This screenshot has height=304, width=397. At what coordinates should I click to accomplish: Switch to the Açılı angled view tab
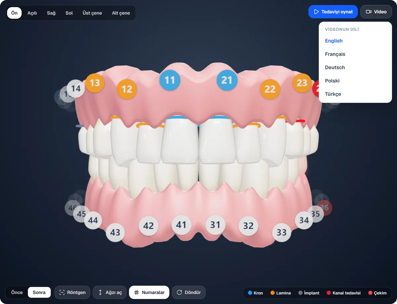point(32,13)
